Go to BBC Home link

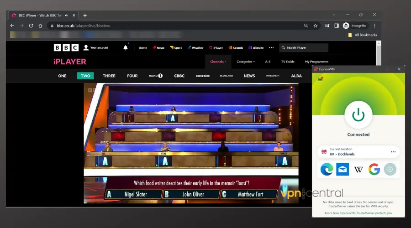[x=142, y=47]
